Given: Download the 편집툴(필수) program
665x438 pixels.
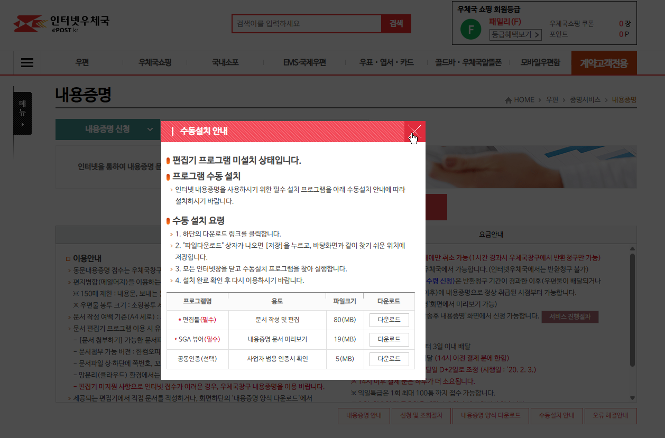Looking at the screenshot, I should pyautogui.click(x=389, y=320).
